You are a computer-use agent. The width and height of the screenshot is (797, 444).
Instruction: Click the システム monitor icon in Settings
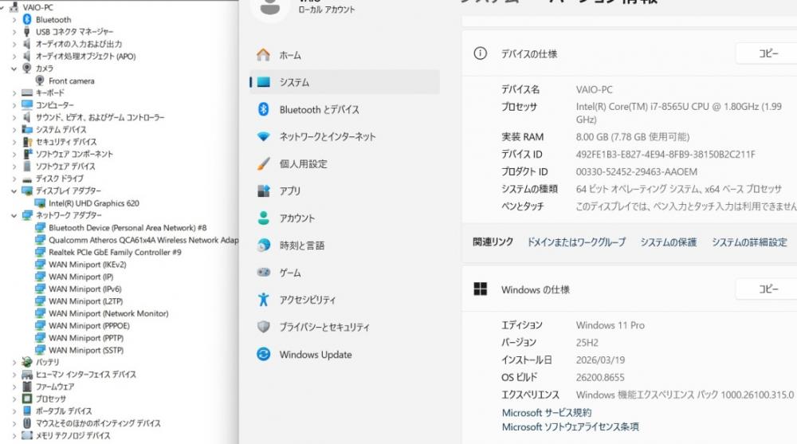[263, 82]
